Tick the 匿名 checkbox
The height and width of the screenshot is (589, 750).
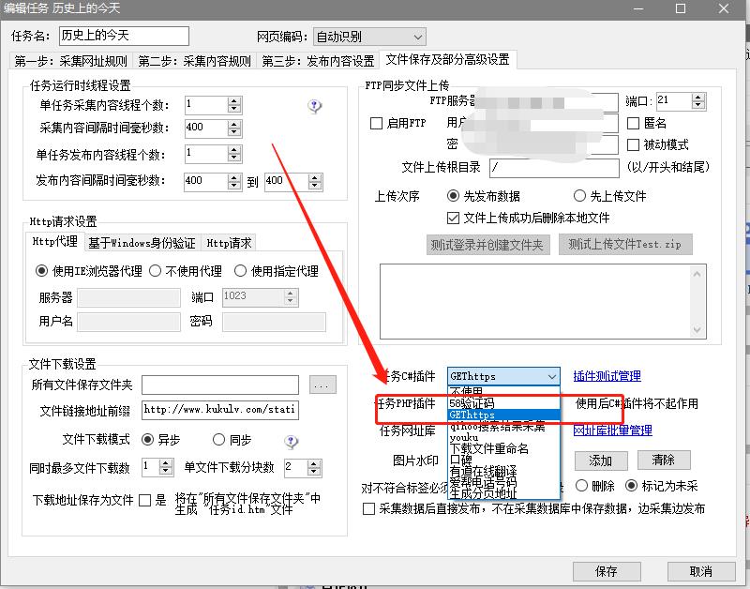tap(633, 124)
